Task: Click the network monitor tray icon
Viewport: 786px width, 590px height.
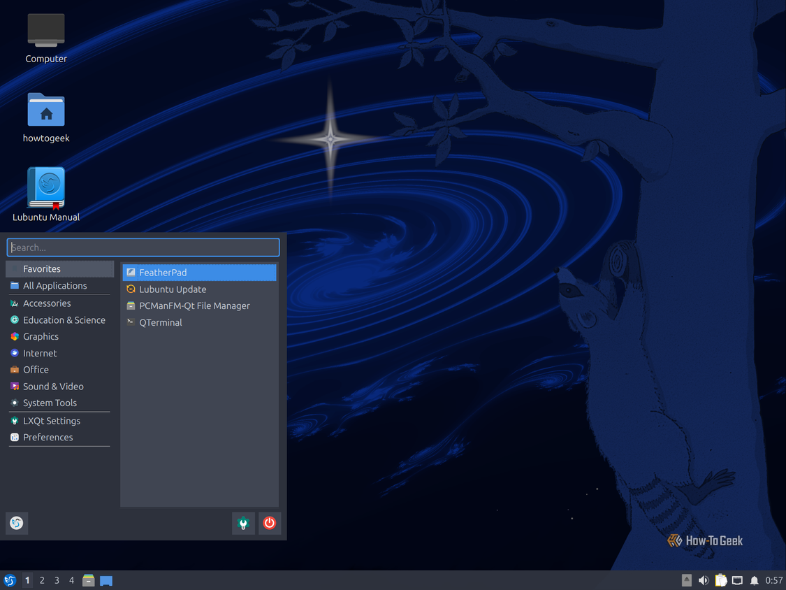Action: tap(737, 580)
